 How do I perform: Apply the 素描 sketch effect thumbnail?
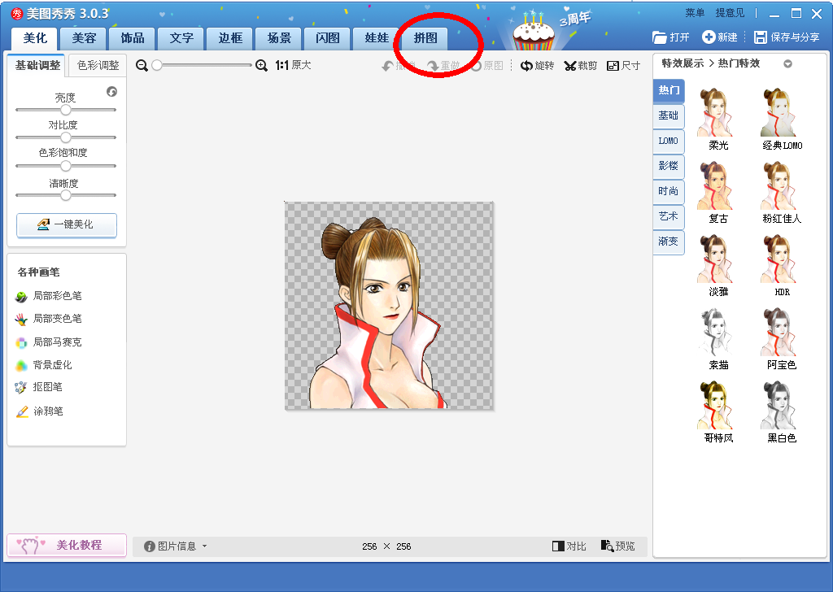click(x=718, y=338)
